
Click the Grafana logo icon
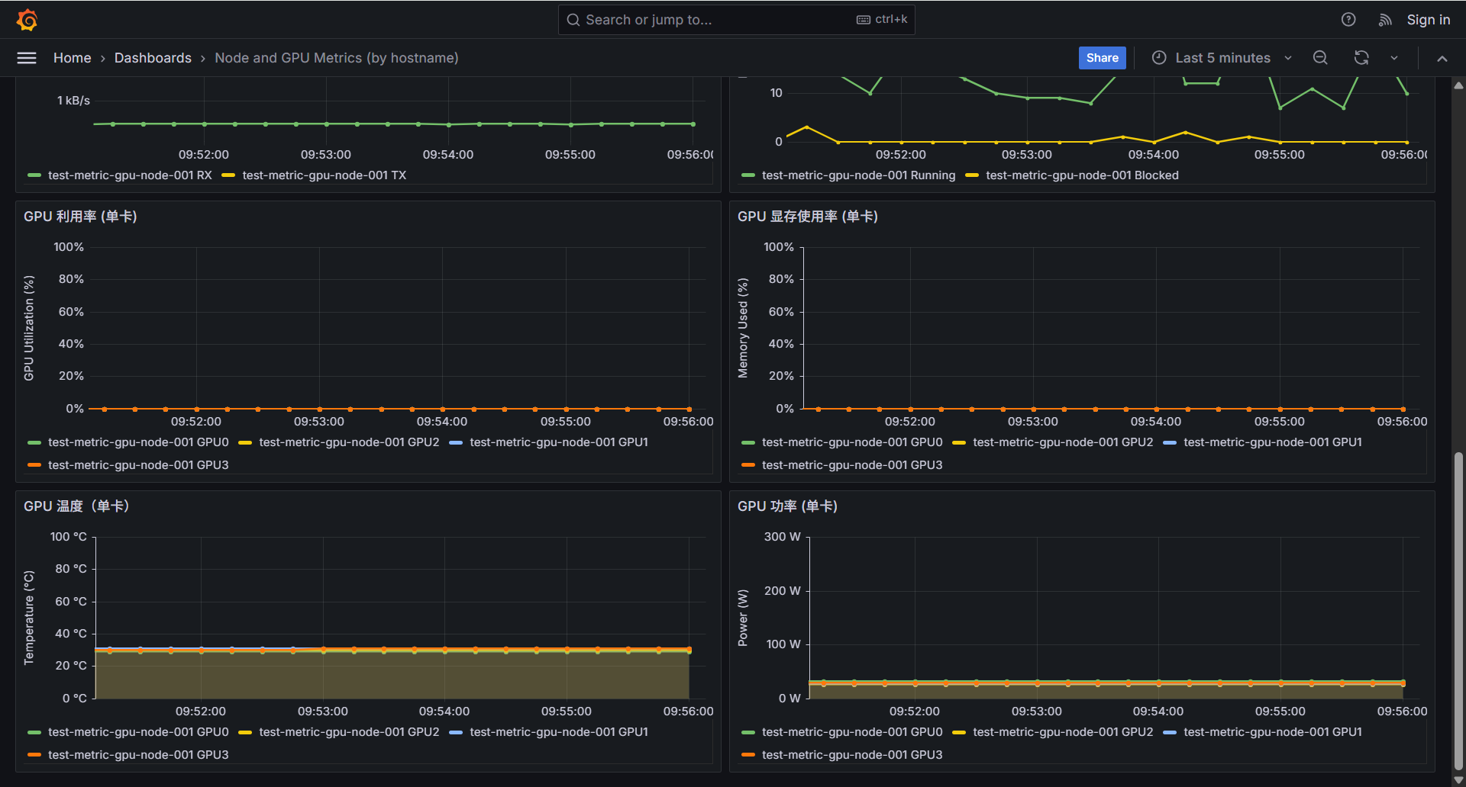click(27, 20)
